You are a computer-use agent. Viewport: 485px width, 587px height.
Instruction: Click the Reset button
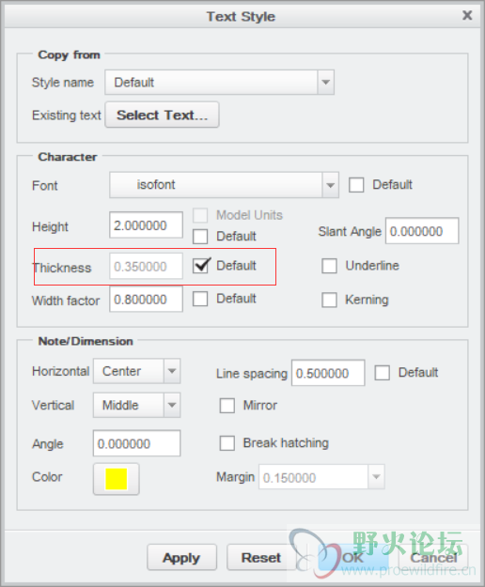tap(261, 558)
